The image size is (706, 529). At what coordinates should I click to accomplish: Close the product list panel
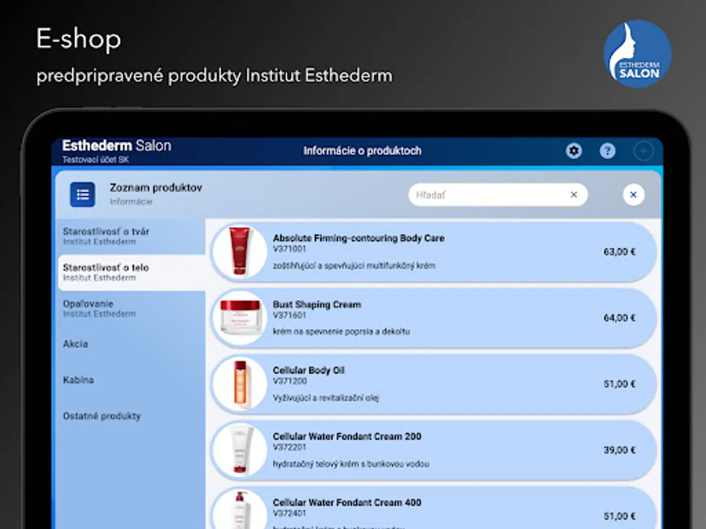pyautogui.click(x=633, y=195)
